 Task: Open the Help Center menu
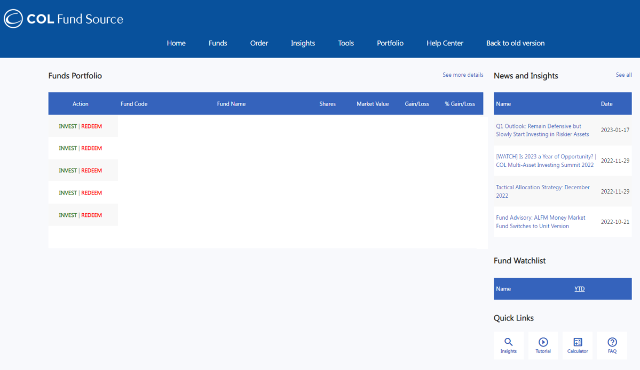tap(445, 43)
